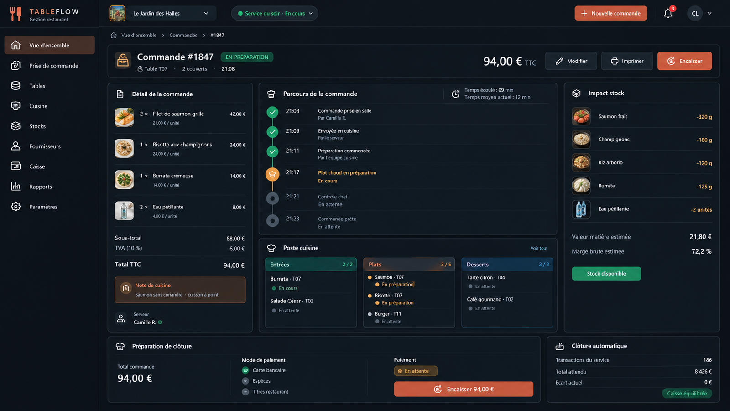
Task: Go to Commandes breadcrumb
Action: pos(183,35)
